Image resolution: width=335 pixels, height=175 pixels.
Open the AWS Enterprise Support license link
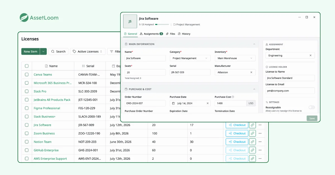[x=50, y=159]
